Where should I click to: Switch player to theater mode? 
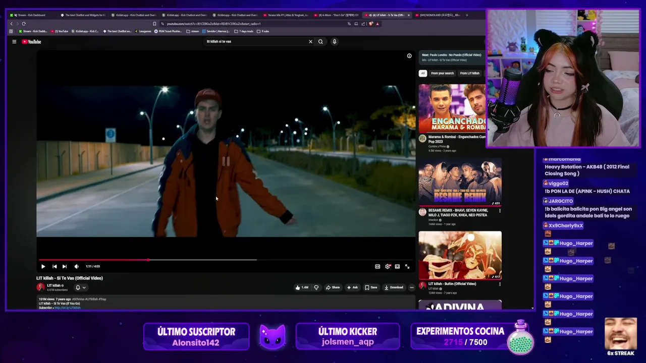[x=397, y=266]
